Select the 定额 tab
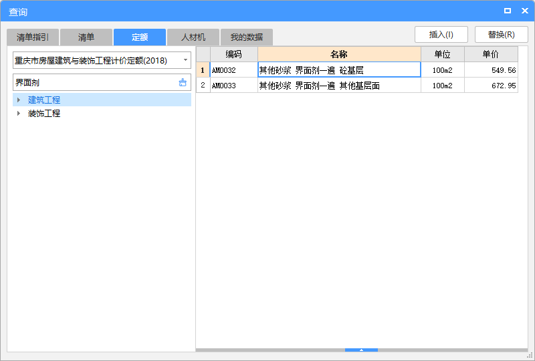 pyautogui.click(x=140, y=37)
